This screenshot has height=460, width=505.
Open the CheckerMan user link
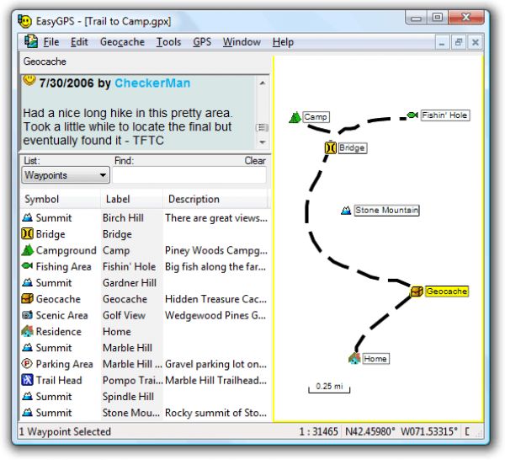pos(152,83)
